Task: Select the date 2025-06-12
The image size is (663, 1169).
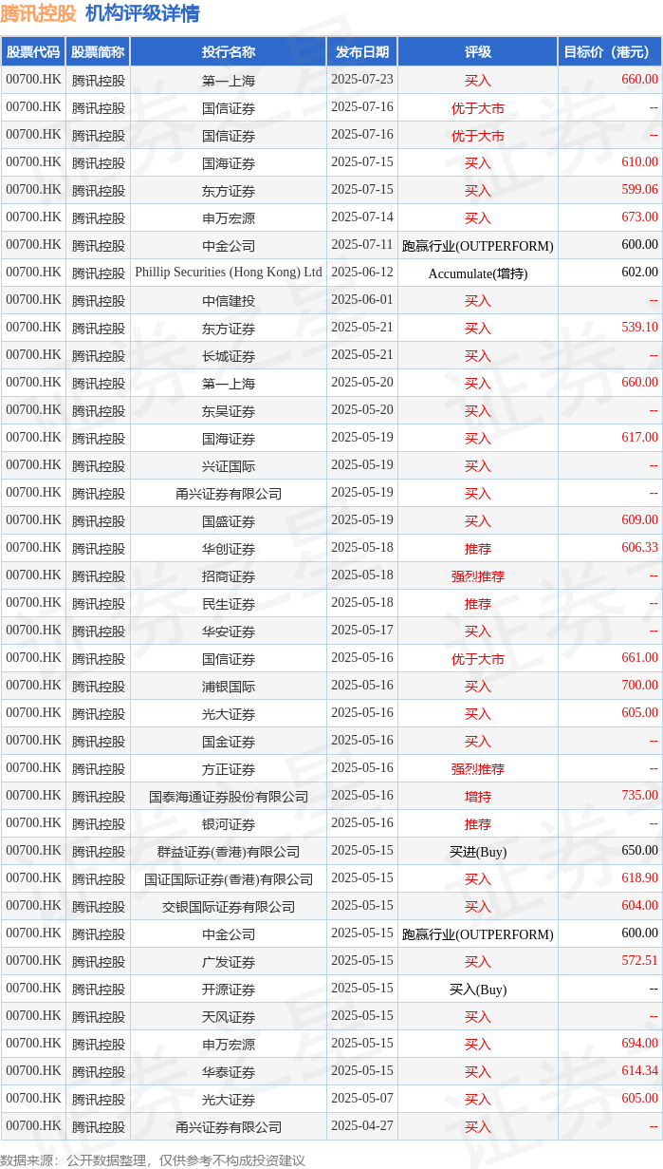Action: [x=361, y=273]
